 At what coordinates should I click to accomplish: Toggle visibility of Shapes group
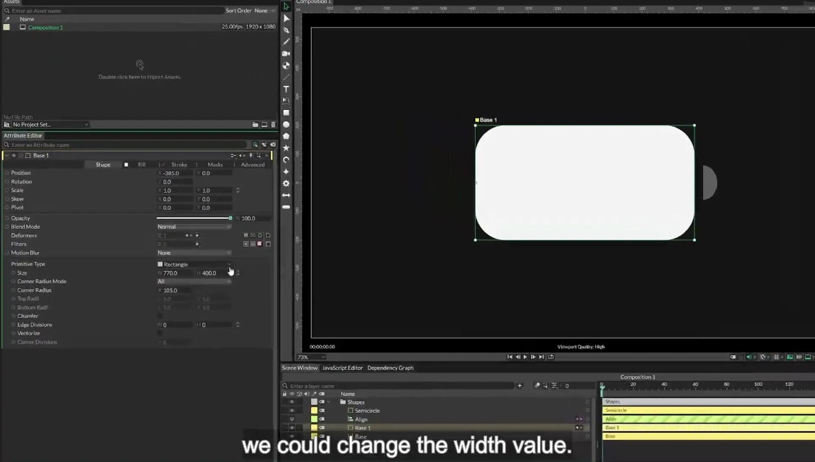tap(292, 402)
